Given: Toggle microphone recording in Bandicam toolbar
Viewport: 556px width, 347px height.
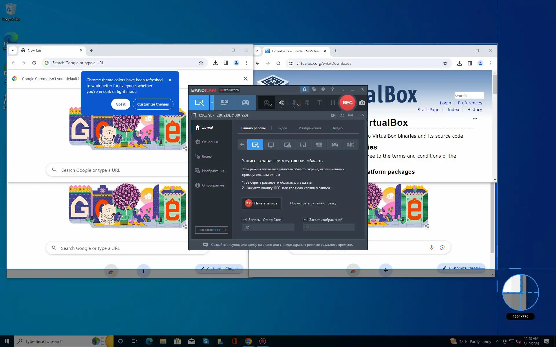Looking at the screenshot, I should [x=294, y=103].
